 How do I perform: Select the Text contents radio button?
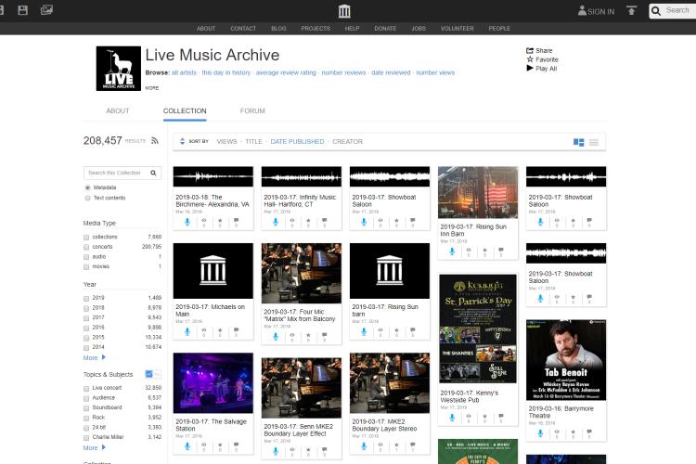[87, 198]
